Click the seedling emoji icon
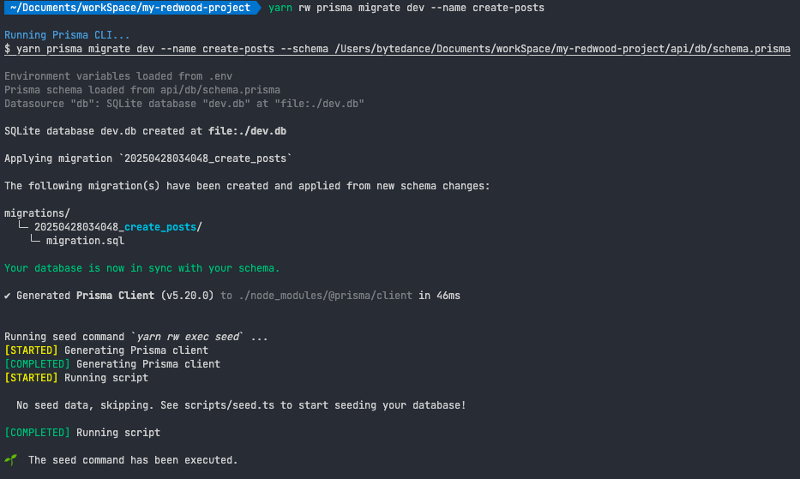The image size is (800, 479). tap(10, 460)
